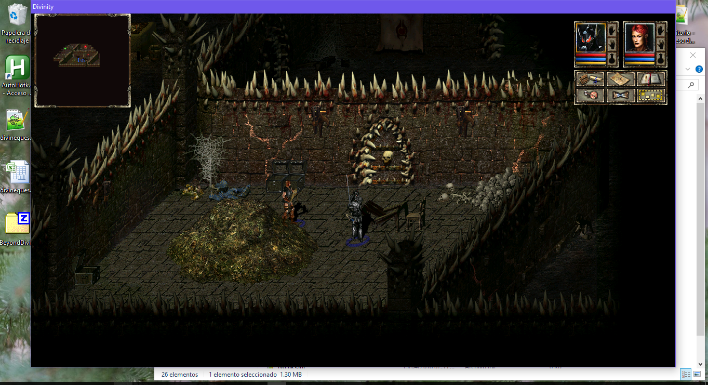Open the parchment map button

pyautogui.click(x=620, y=79)
